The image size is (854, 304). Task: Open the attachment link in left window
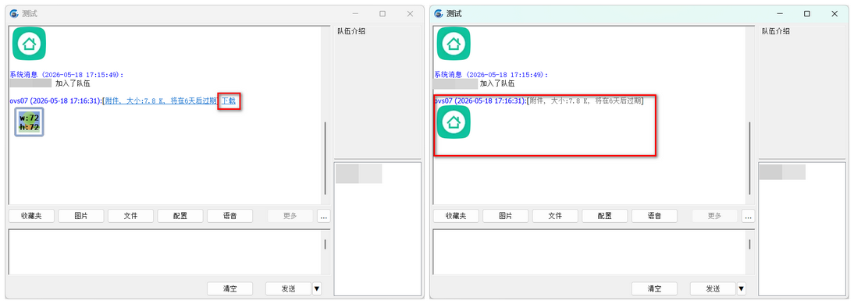click(x=161, y=101)
